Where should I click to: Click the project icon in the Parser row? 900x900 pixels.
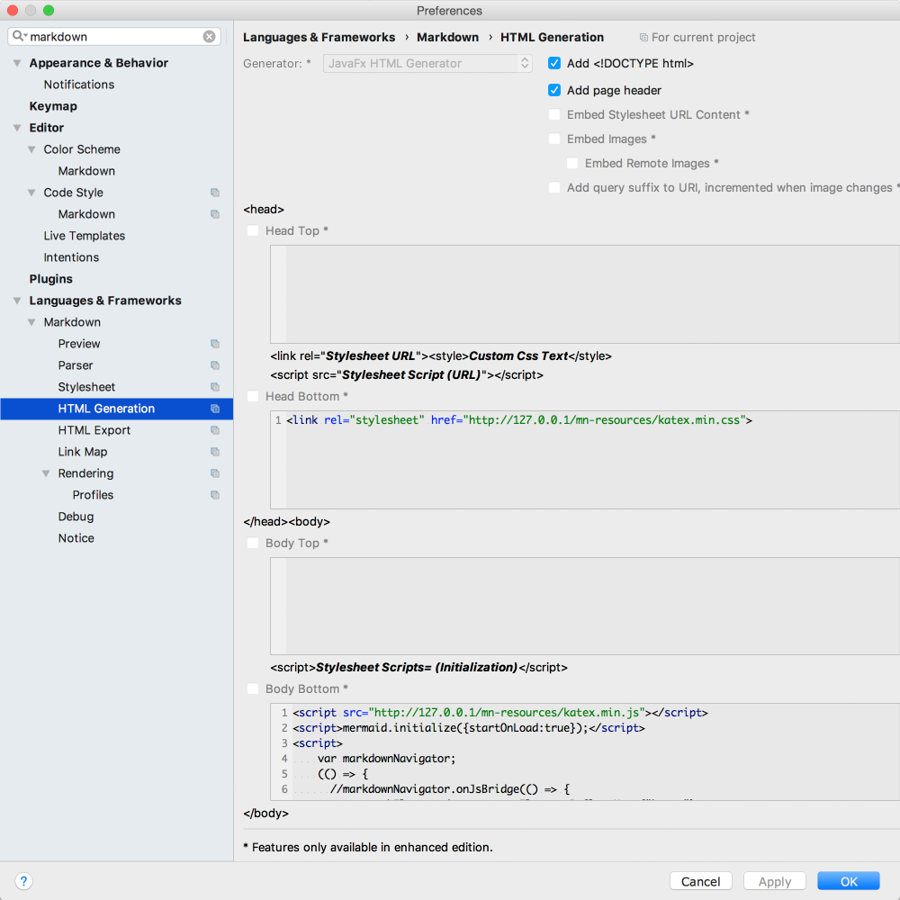pyautogui.click(x=215, y=365)
